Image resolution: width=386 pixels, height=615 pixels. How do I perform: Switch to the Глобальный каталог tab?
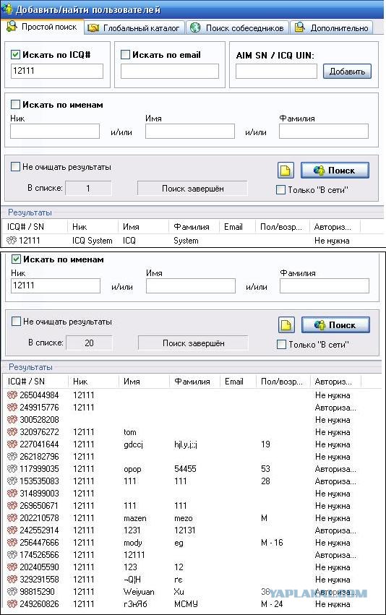tap(134, 28)
